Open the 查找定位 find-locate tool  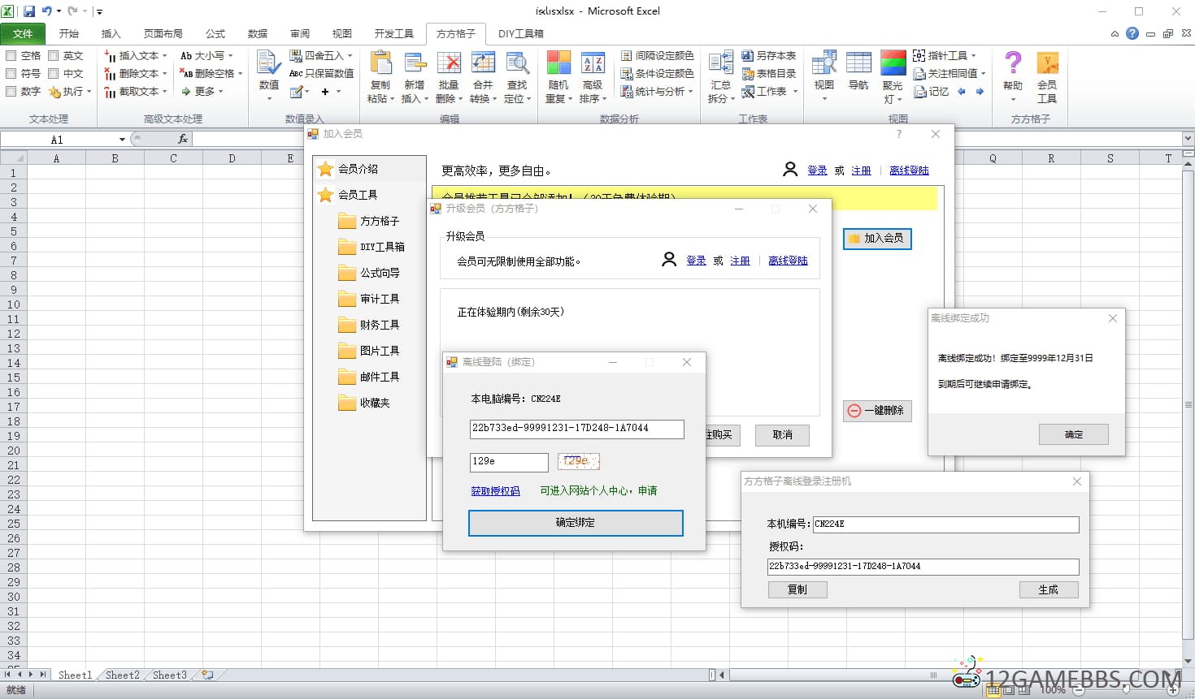517,78
